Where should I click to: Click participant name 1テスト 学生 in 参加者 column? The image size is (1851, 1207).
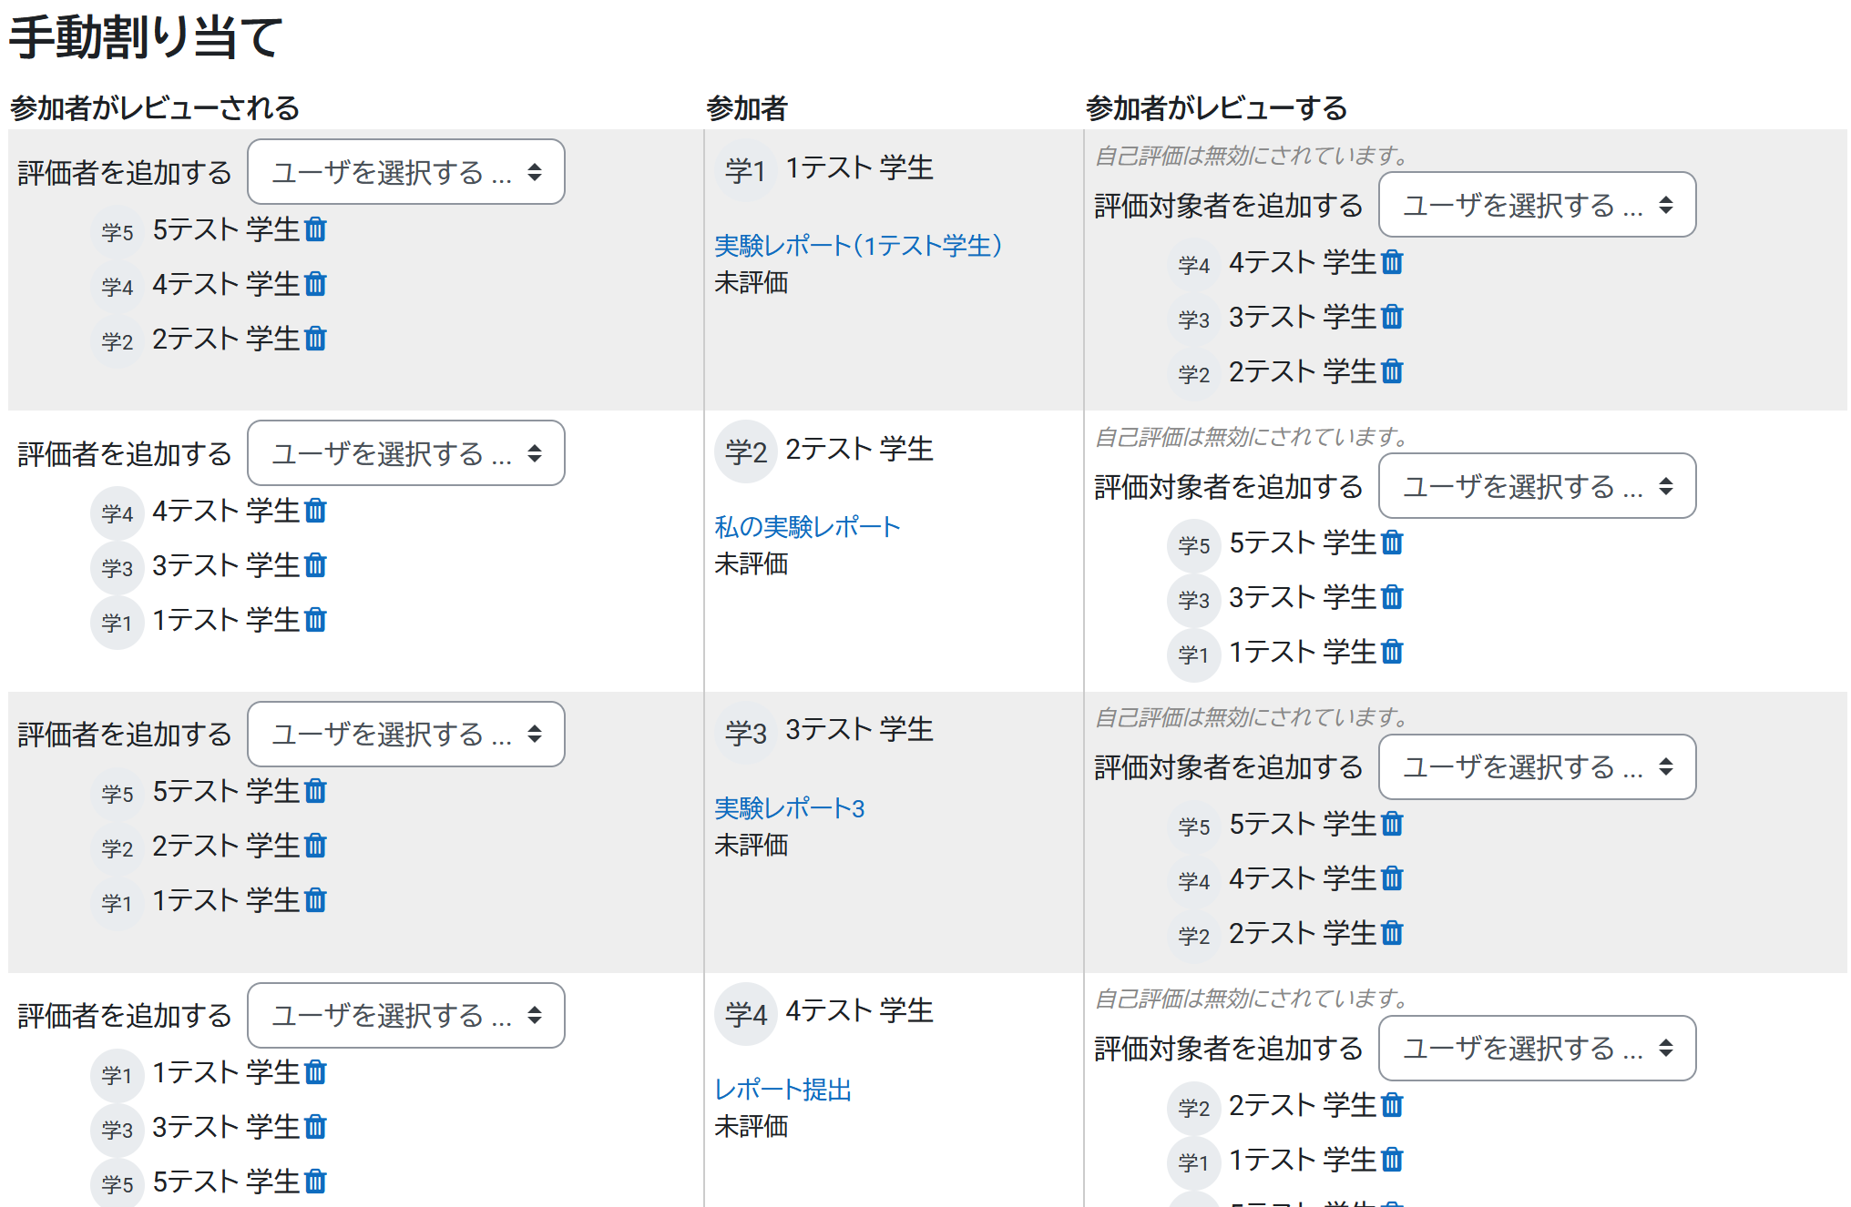[859, 168]
